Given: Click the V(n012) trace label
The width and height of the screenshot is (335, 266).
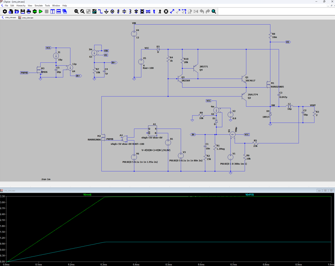Looking at the screenshot, I should click(x=249, y=195).
